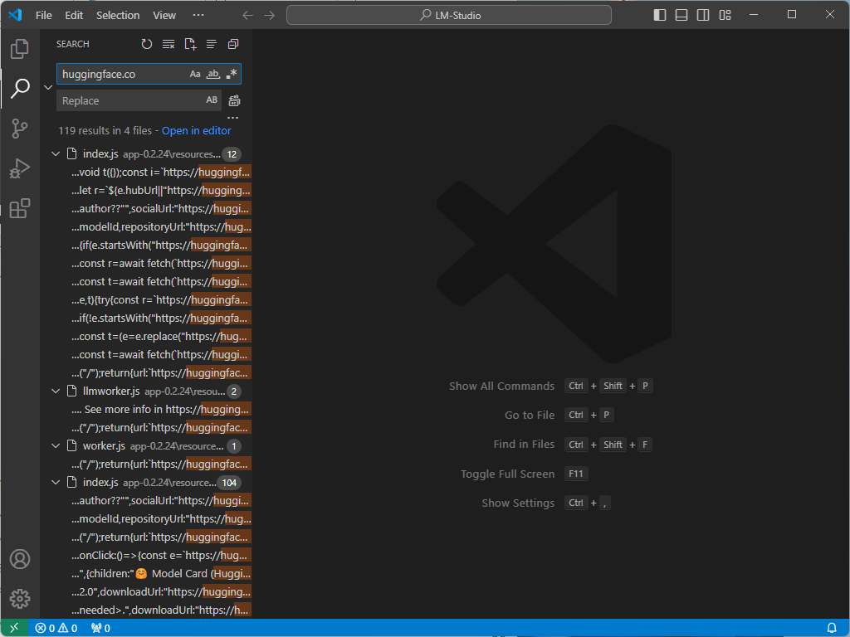This screenshot has width=850, height=637.
Task: Toggle the bottom panel layout icon
Action: (681, 15)
